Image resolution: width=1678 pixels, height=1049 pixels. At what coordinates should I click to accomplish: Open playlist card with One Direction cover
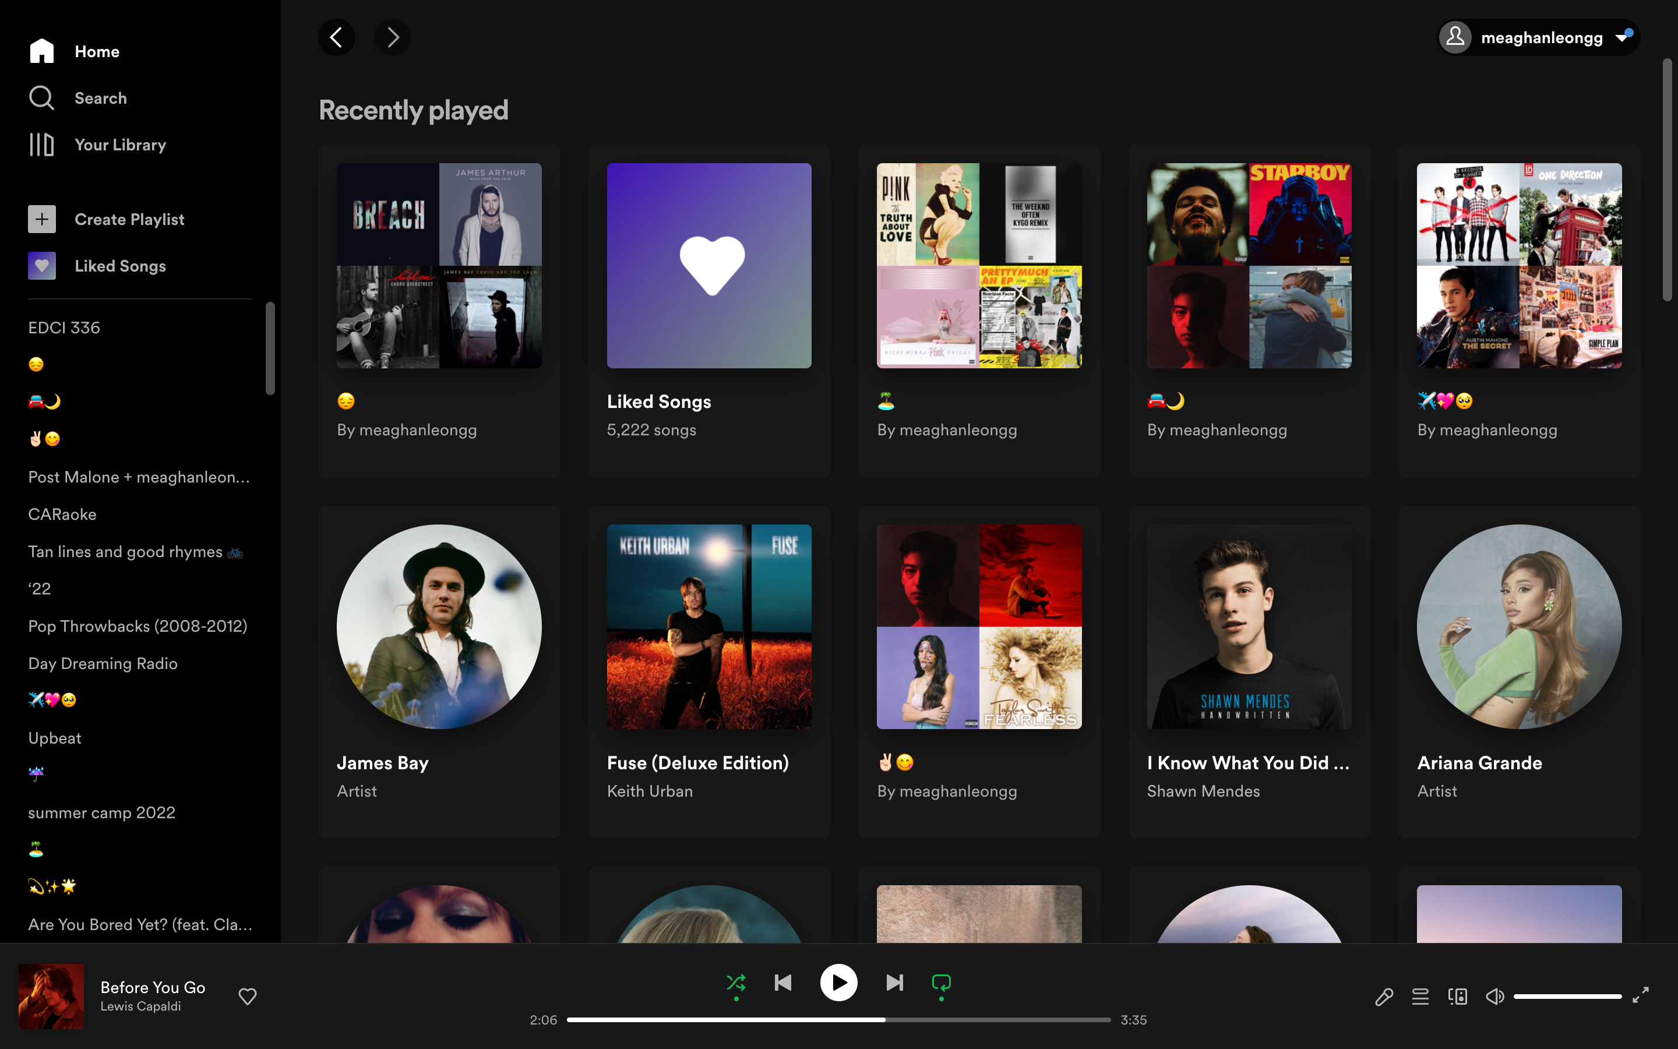coord(1519,311)
